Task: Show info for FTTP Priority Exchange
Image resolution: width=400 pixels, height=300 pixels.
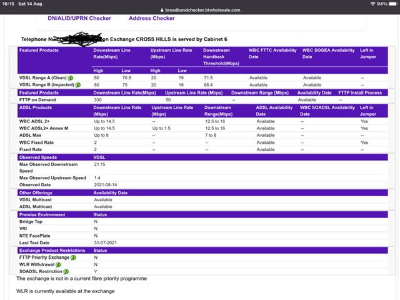Action: click(73, 257)
